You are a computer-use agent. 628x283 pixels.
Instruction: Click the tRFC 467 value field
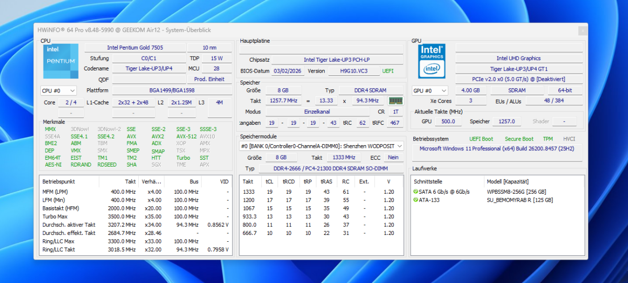click(395, 123)
